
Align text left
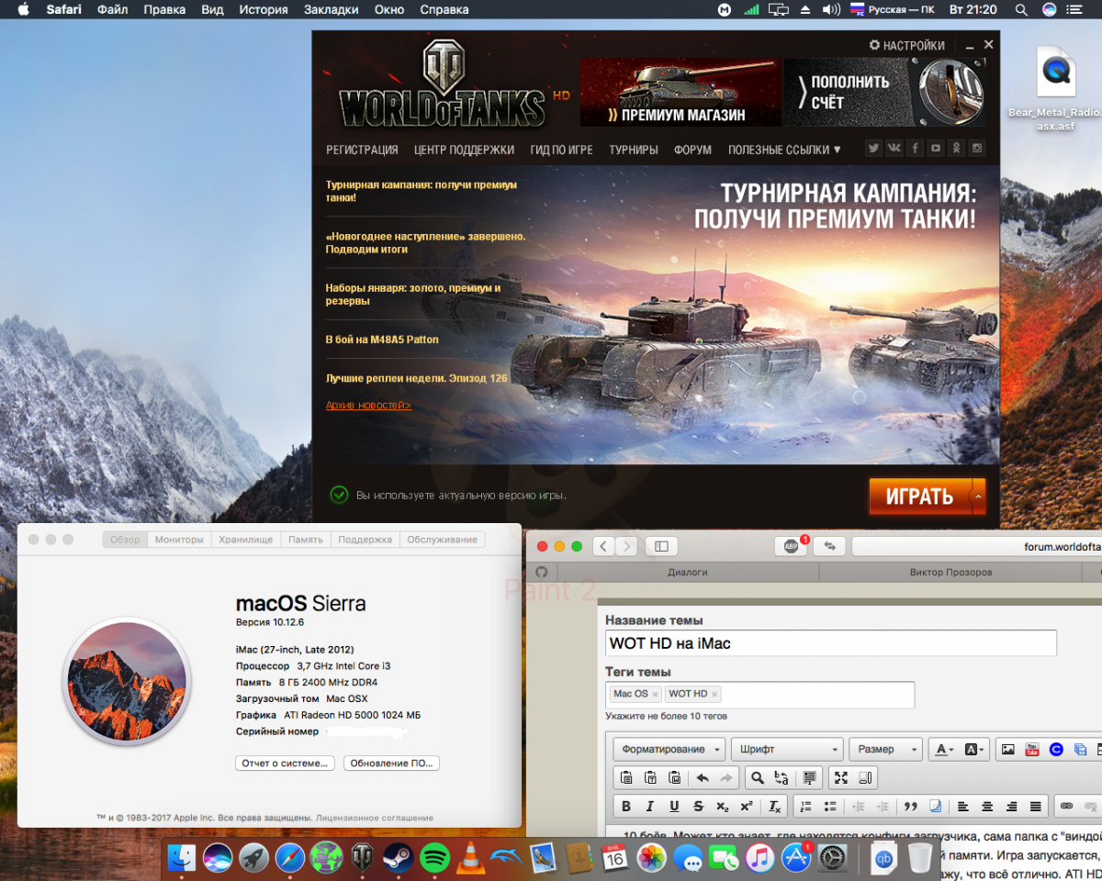tap(963, 807)
